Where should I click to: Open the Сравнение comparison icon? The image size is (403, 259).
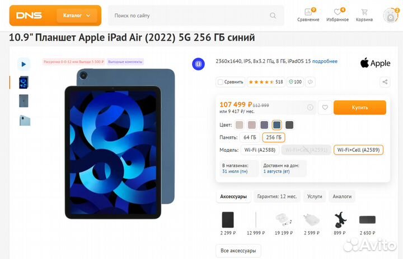click(x=308, y=12)
